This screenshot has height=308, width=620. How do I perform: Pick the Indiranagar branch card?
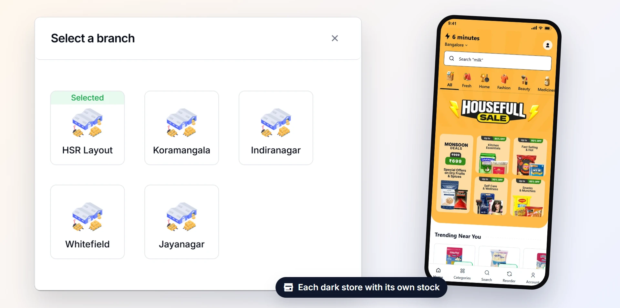[276, 128]
